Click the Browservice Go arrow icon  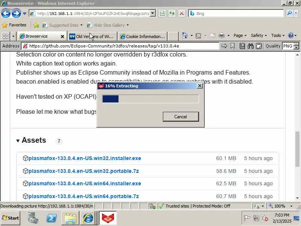[224, 46]
